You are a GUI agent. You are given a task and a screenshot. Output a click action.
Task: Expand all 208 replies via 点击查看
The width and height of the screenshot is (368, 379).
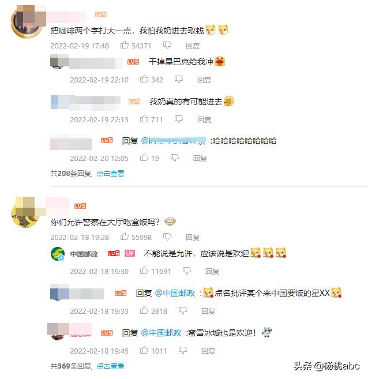point(110,173)
